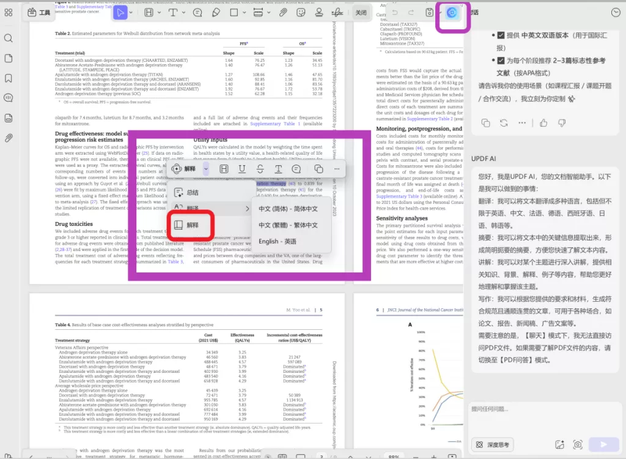This screenshot has height=459, width=626.
Task: Select 总结 from the AI menu
Action: (191, 192)
